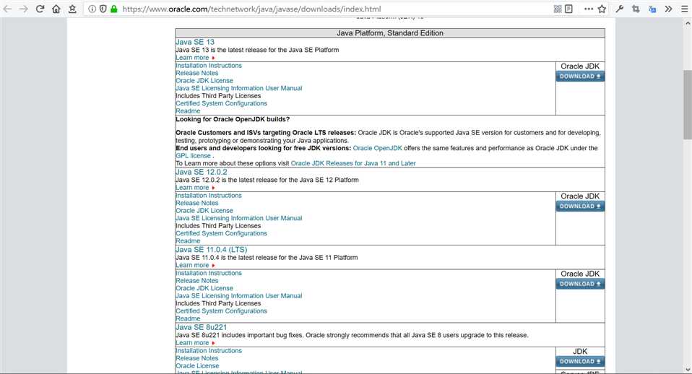Screen dimensions: 692x374
Task: Open the bookmarks star-list icon near home
Action: point(72,9)
